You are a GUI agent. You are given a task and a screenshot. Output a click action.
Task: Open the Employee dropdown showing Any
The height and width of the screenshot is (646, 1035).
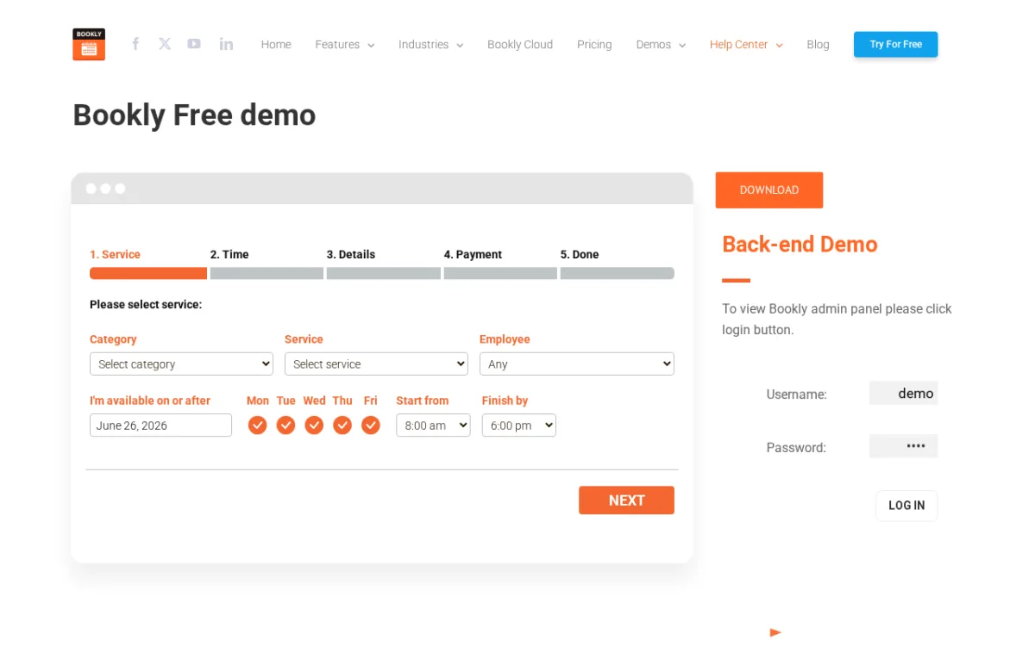click(x=577, y=364)
